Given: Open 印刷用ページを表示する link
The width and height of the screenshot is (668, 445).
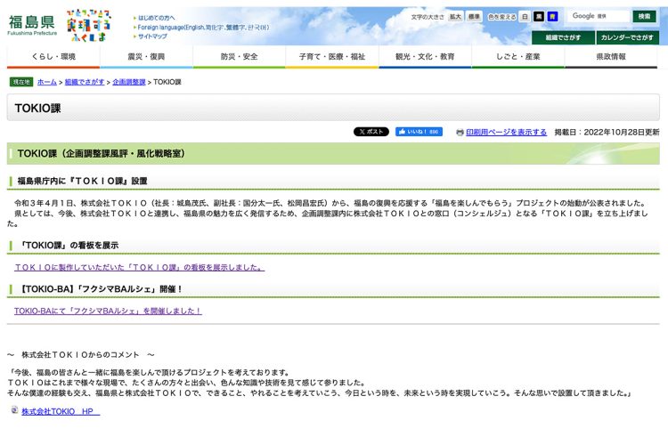Looking at the screenshot, I should coord(506,133).
